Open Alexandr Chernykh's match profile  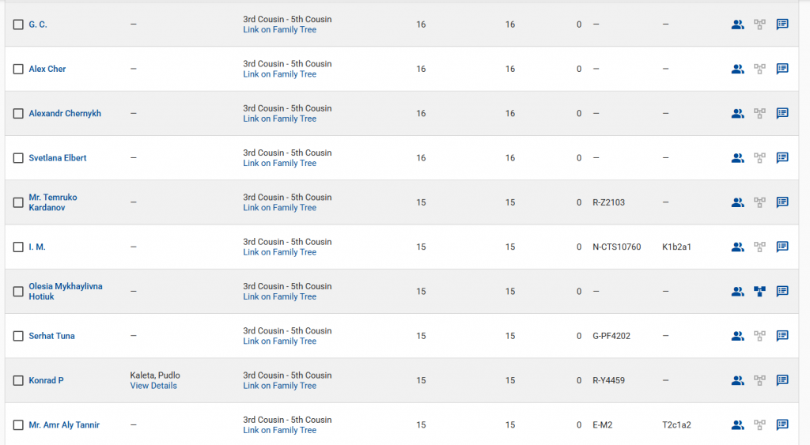[x=65, y=114]
